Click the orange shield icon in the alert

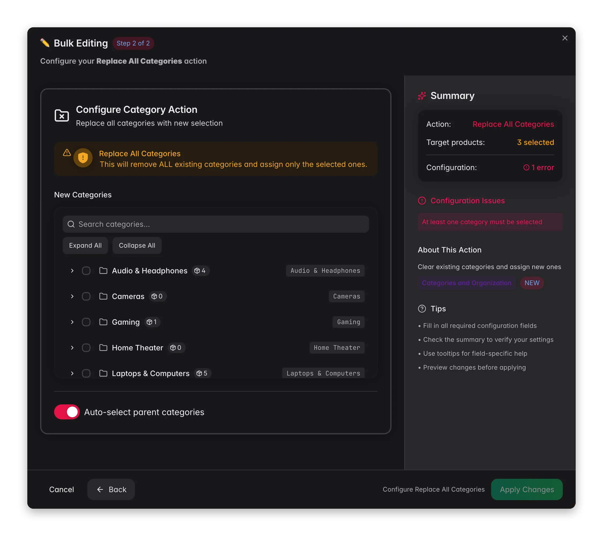pyautogui.click(x=83, y=158)
